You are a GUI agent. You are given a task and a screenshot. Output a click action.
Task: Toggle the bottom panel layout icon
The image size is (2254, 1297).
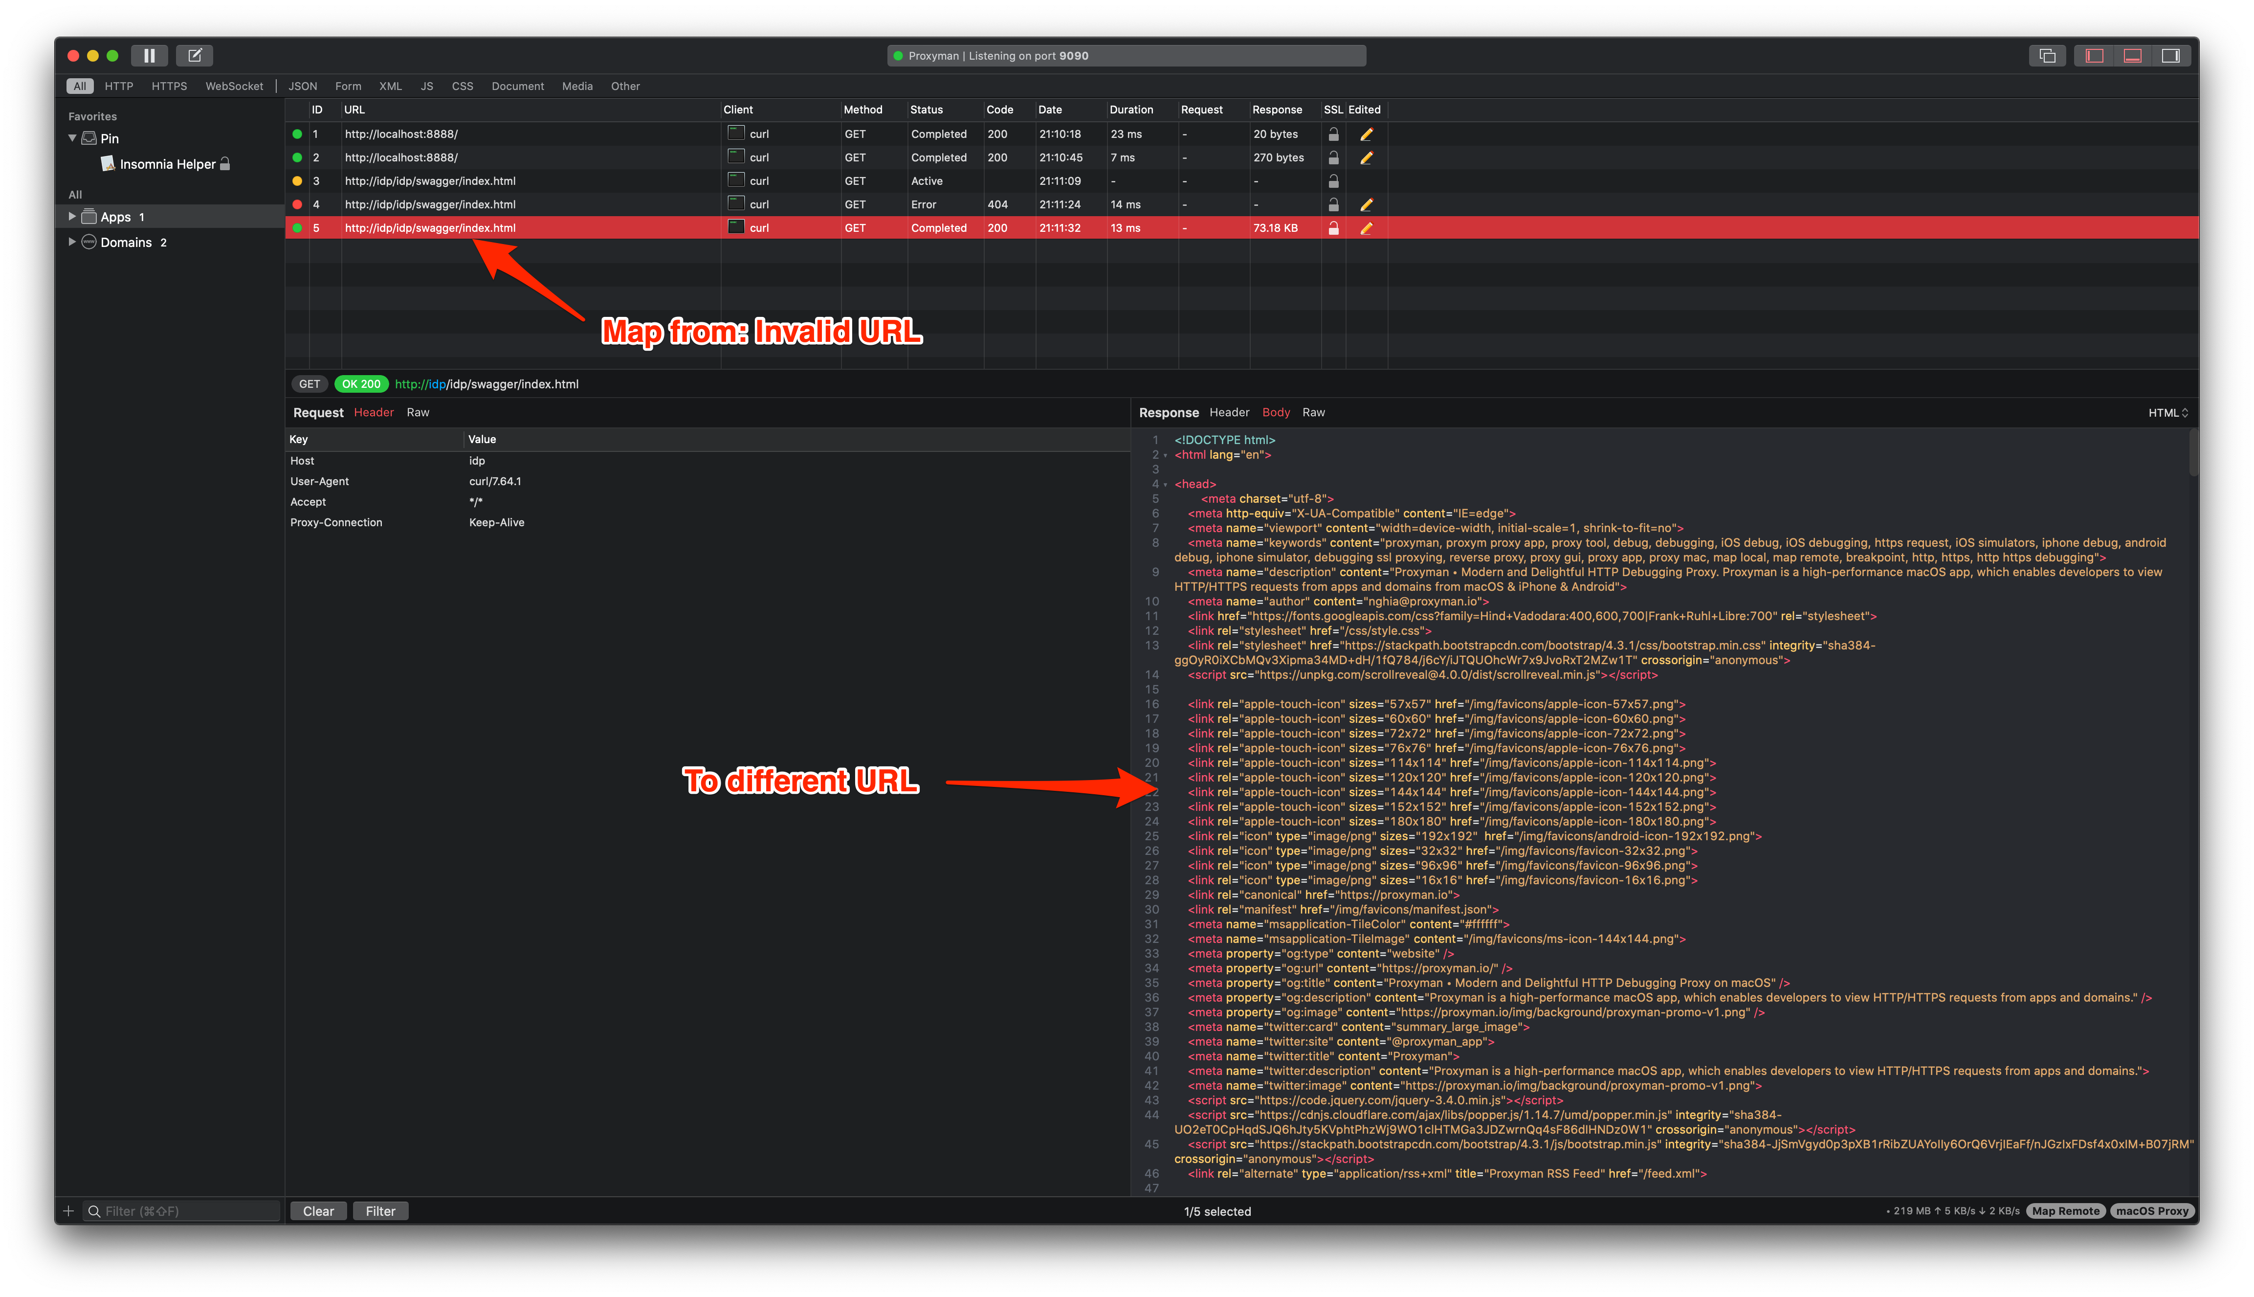(2132, 55)
